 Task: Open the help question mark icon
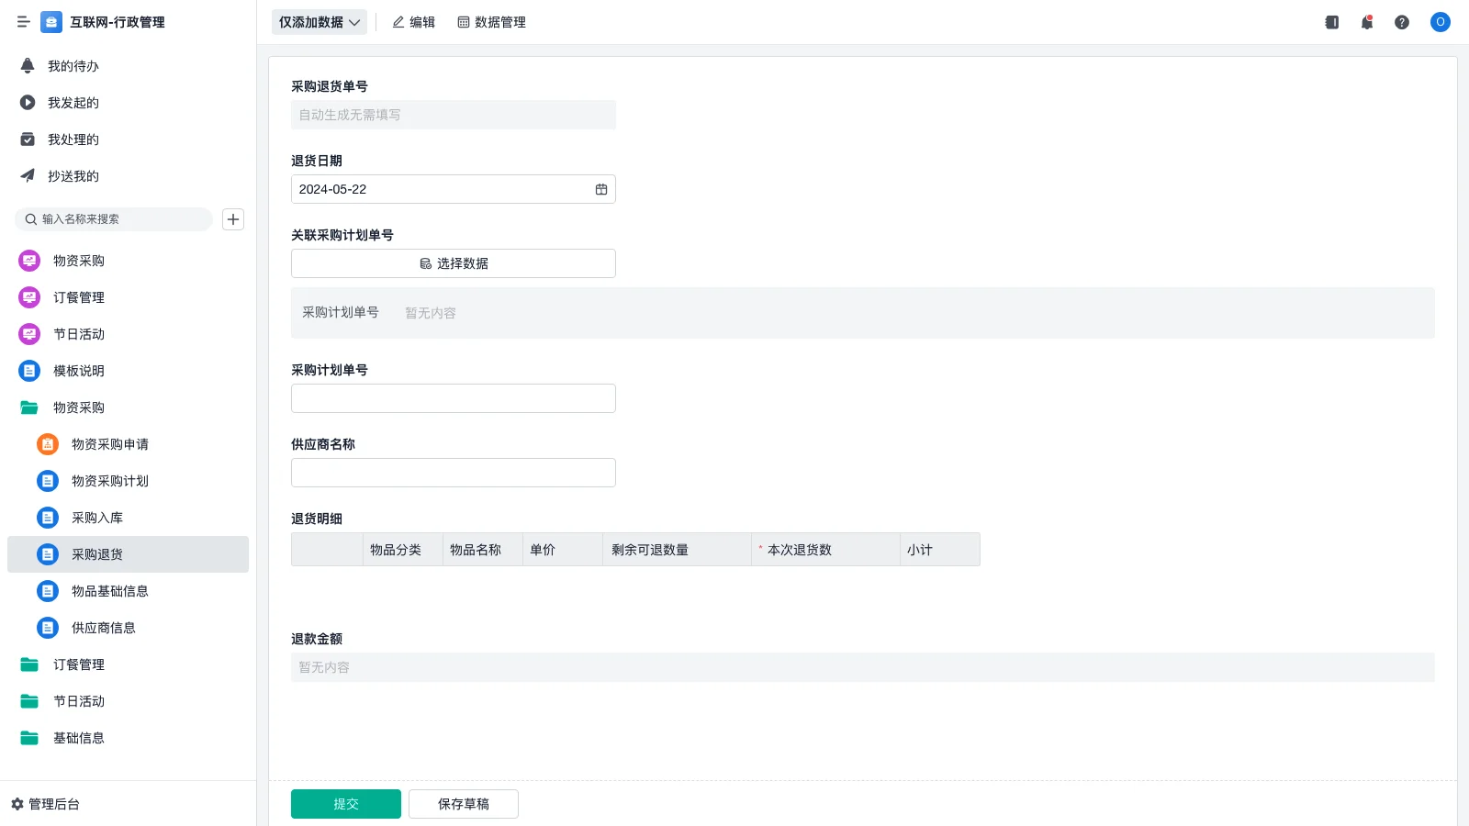1402,22
